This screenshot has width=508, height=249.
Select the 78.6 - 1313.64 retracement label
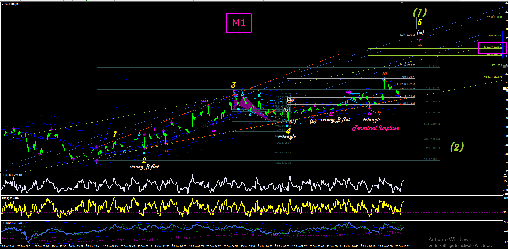[432, 139]
